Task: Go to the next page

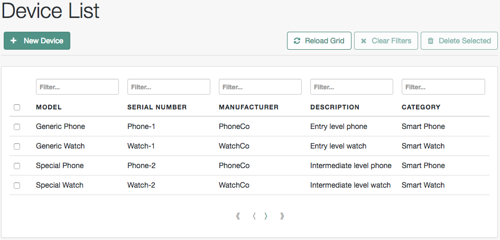Action: tap(266, 216)
